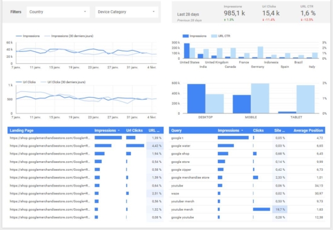The height and width of the screenshot is (230, 333).
Task: Click the MOBILE impressions dark bar
Action: click(242, 104)
